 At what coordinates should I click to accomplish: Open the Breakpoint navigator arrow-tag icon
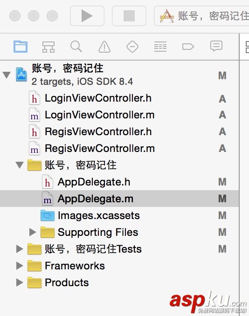188,47
